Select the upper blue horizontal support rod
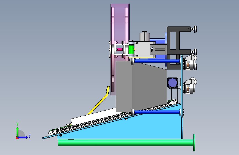 [x=157, y=61]
